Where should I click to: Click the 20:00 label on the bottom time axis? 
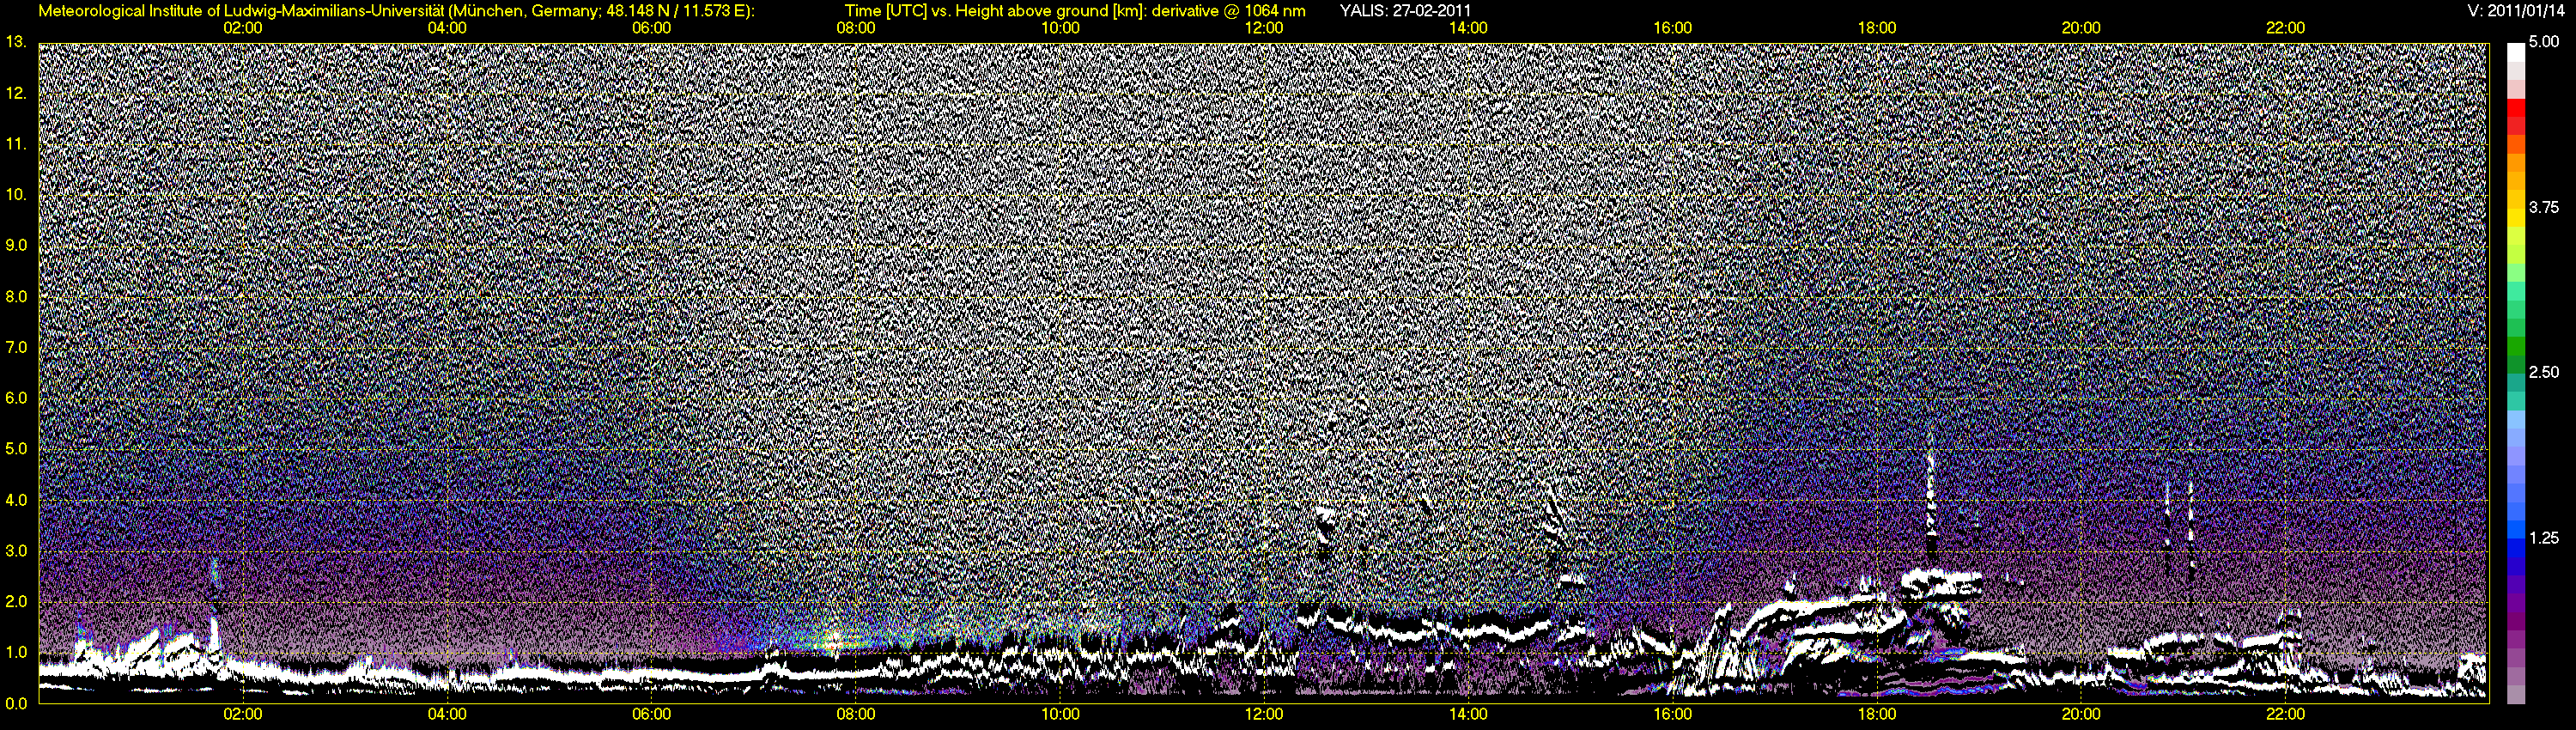point(2081,715)
